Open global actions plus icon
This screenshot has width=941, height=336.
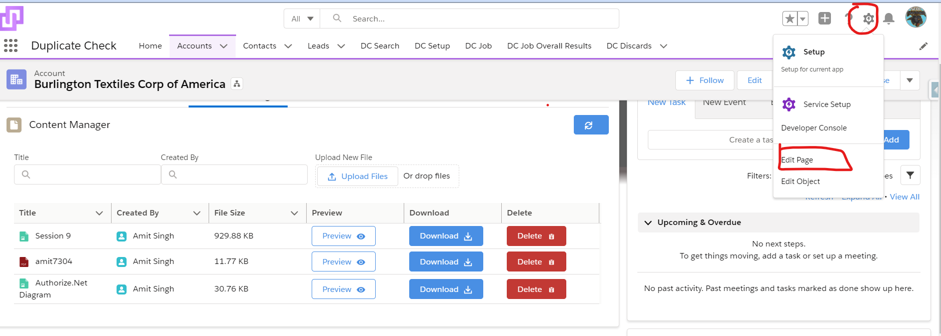click(824, 18)
